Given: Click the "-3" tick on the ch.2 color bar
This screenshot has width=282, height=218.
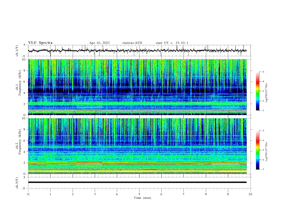Looking at the screenshot, I should tap(262, 131).
